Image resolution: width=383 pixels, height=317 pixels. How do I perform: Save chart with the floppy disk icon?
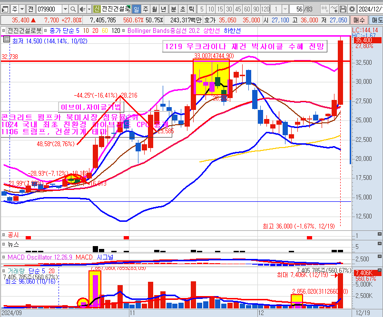(343, 9)
